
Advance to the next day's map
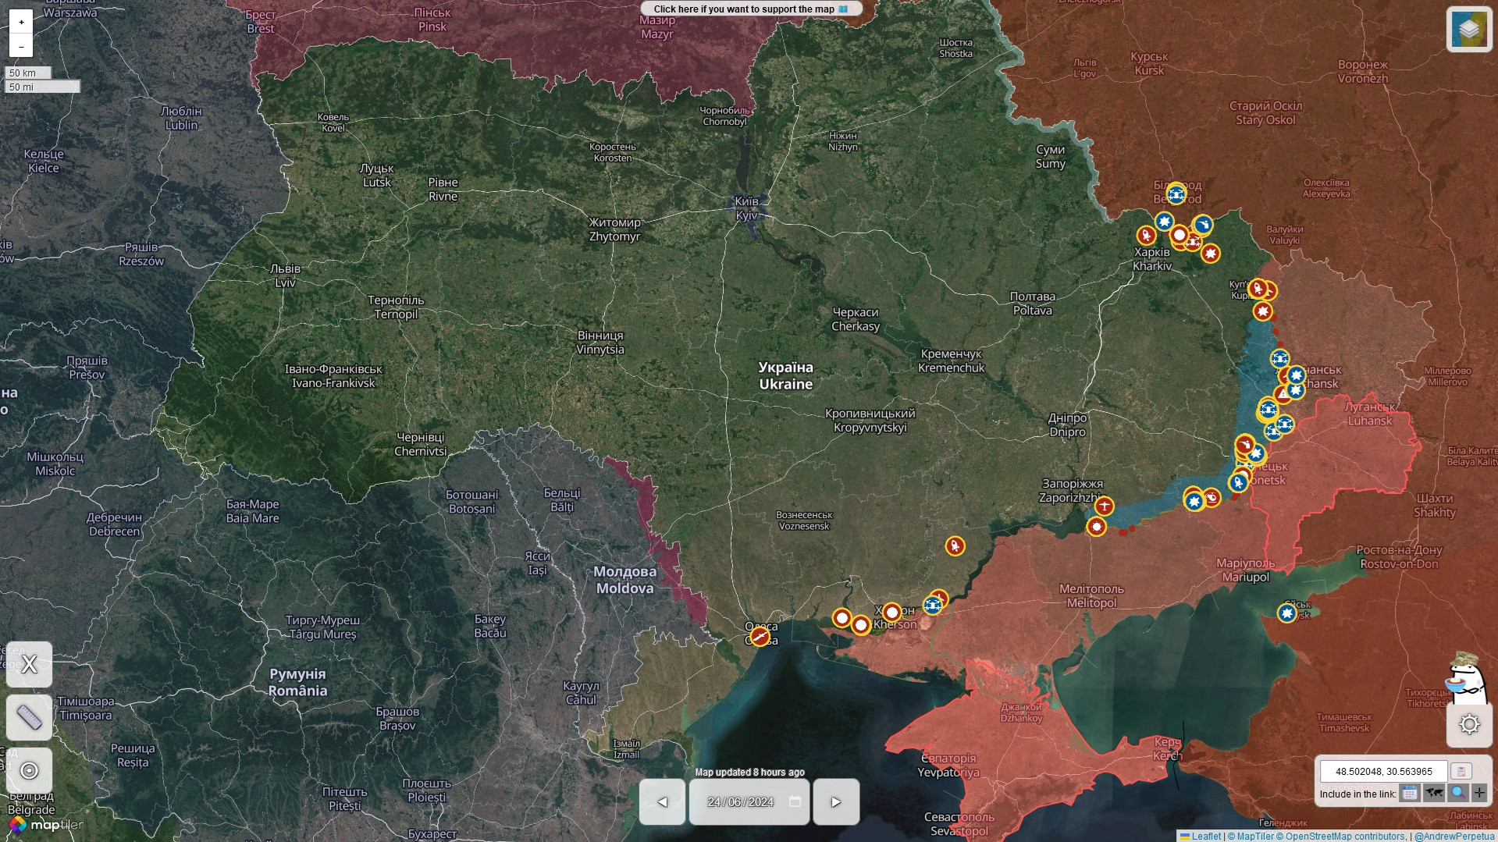[836, 801]
